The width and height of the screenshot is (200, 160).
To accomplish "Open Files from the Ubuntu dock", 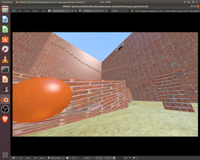I will tap(5, 9).
